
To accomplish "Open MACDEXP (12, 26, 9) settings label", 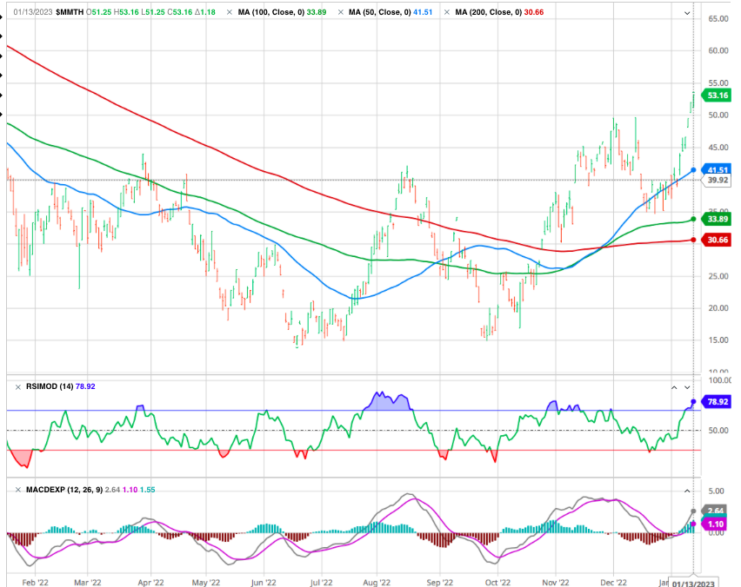I will pos(64,490).
